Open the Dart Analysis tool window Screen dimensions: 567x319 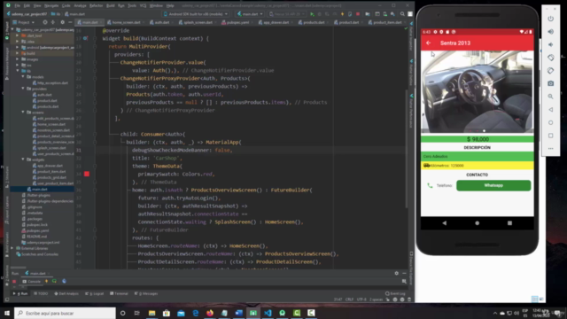coord(66,293)
